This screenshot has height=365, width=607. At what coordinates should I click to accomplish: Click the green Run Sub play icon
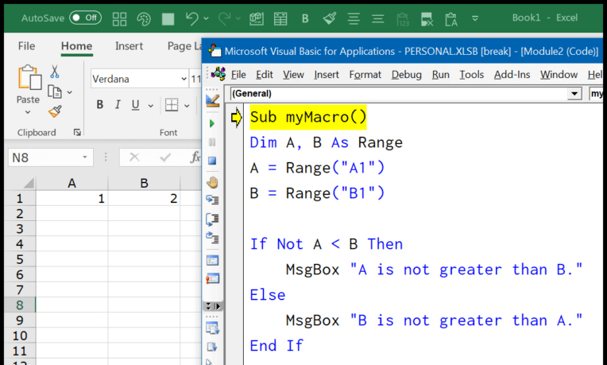click(212, 123)
